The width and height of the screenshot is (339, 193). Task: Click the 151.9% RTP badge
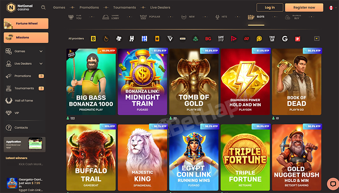[x=107, y=51]
